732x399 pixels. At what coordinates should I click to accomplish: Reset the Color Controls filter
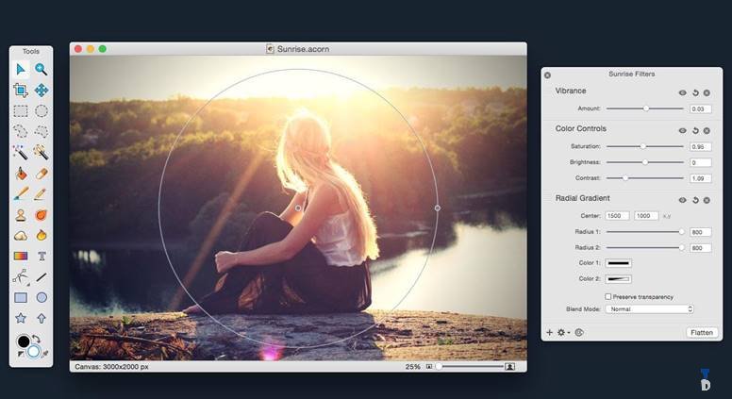coord(695,131)
